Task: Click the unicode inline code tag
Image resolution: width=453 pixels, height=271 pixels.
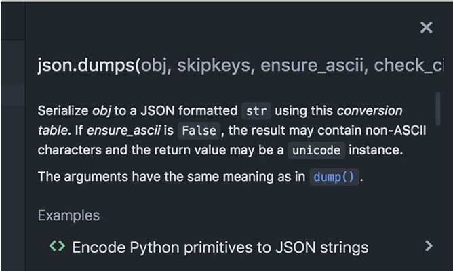Action: tap(316, 150)
